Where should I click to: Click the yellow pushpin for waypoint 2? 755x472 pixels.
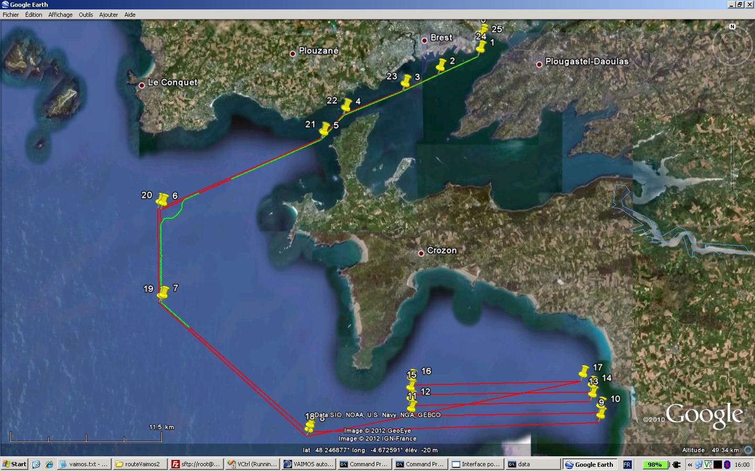point(441,65)
